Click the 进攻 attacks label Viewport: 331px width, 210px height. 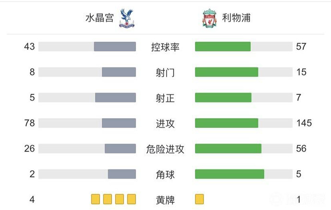coord(165,123)
